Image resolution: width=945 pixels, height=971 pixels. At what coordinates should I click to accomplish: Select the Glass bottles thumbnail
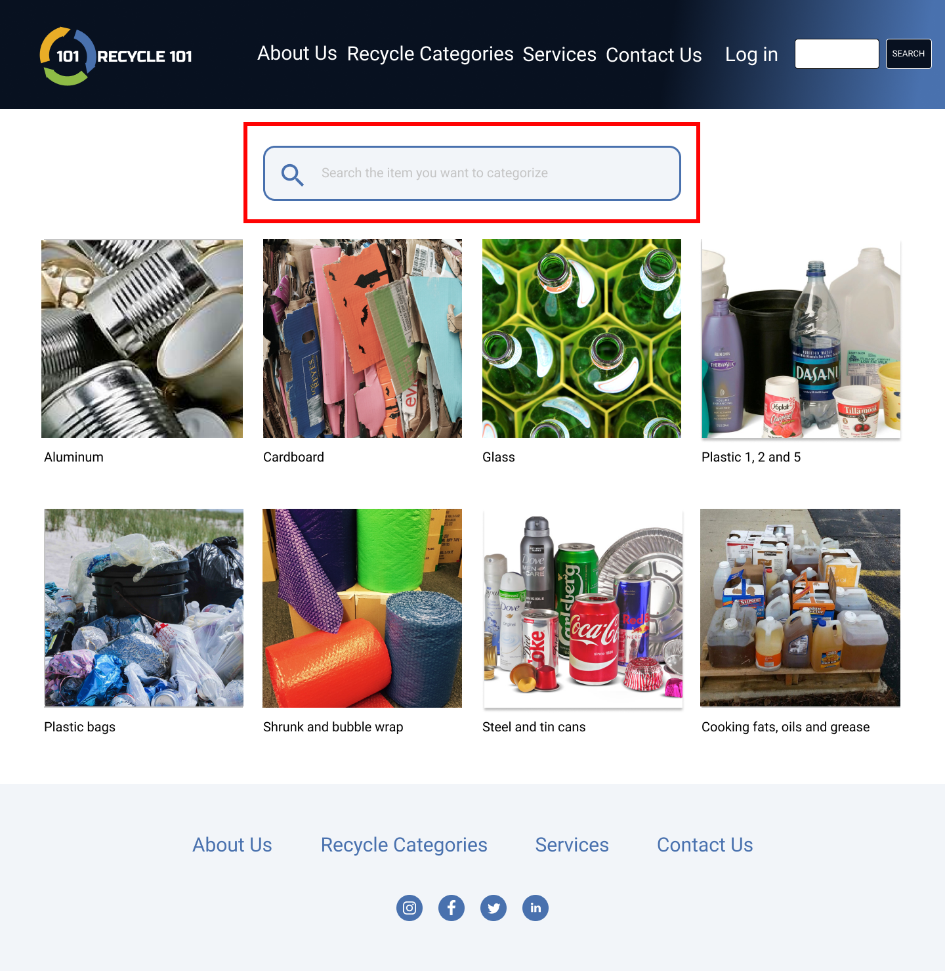(x=581, y=339)
